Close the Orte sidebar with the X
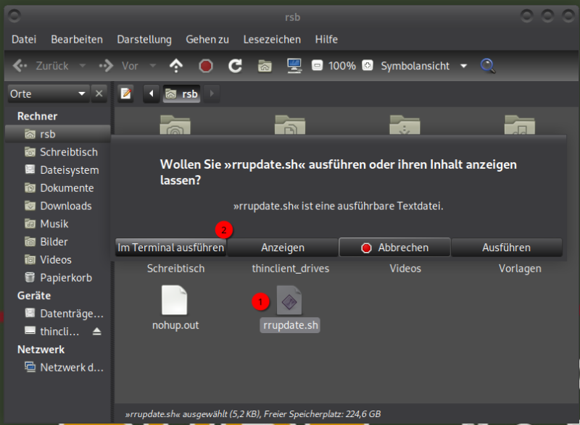This screenshot has width=580, height=425. (99, 93)
